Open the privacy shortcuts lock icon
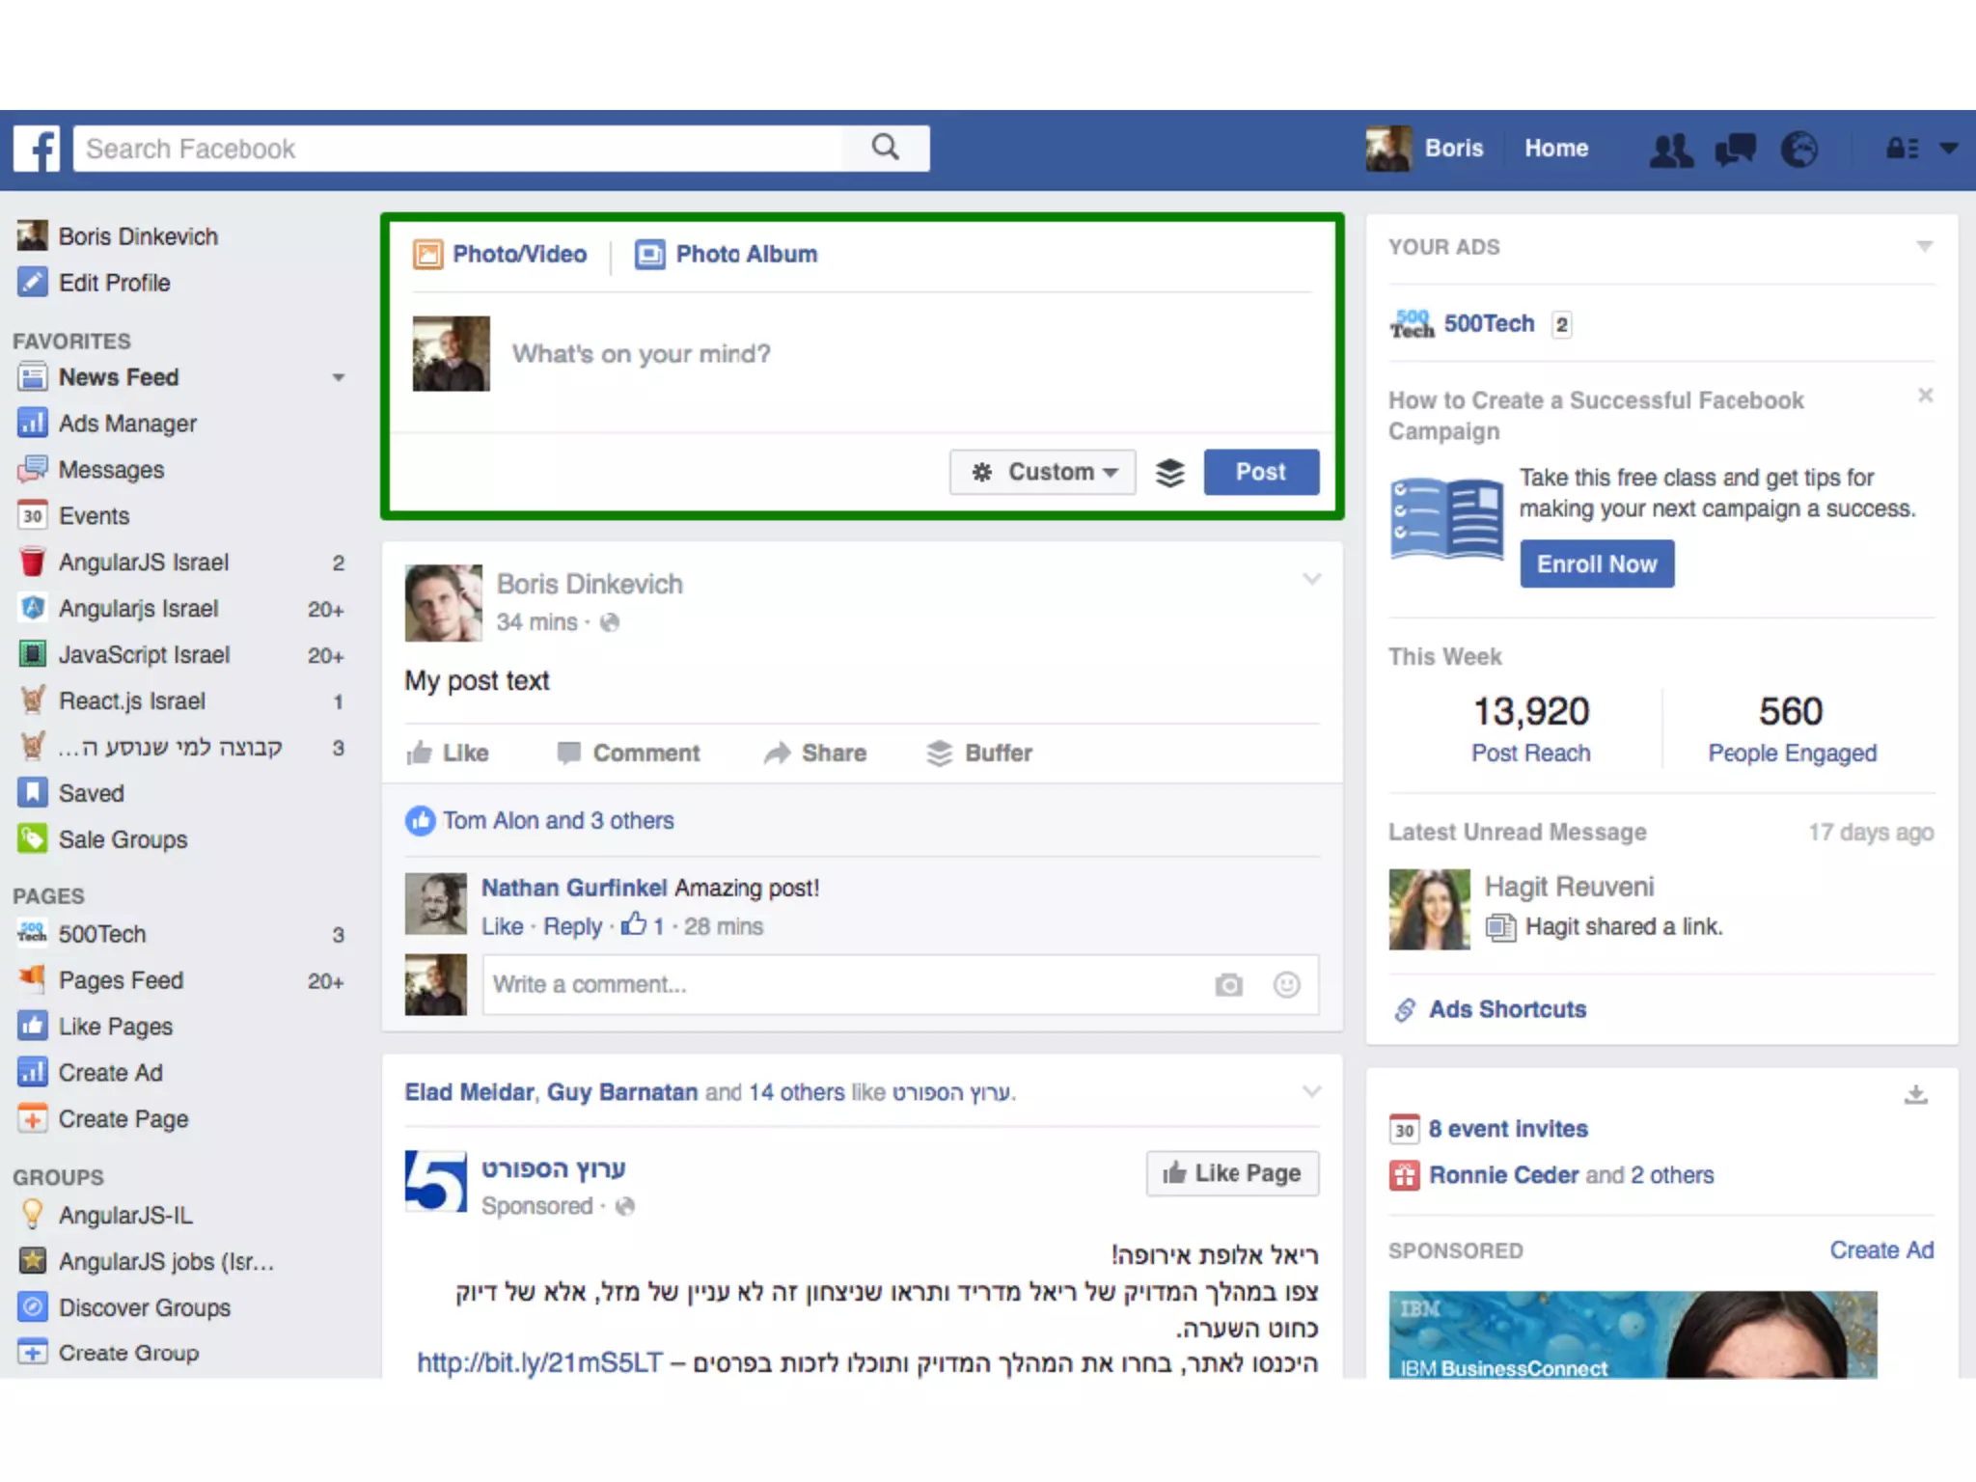1976x1482 pixels. pos(1902,149)
